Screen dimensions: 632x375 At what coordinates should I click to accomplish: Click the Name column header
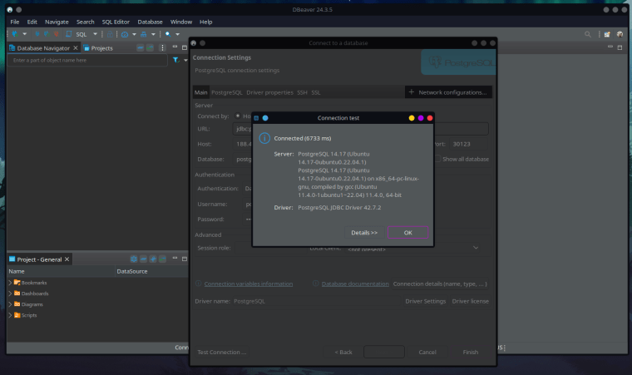pos(61,271)
